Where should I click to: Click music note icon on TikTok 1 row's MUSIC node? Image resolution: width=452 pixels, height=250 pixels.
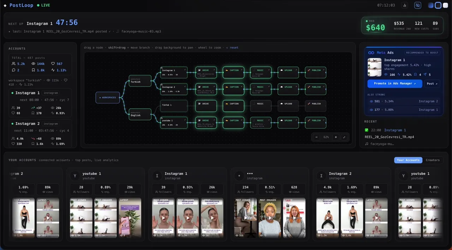pyautogui.click(x=254, y=104)
